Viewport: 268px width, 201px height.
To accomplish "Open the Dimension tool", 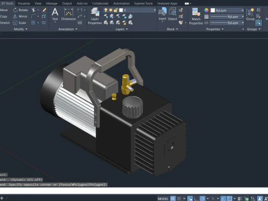I will [x=69, y=14].
